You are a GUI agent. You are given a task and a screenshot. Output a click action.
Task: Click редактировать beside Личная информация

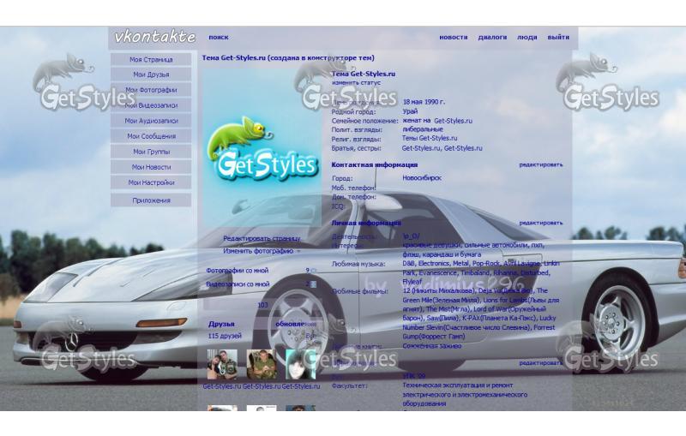[x=541, y=223]
